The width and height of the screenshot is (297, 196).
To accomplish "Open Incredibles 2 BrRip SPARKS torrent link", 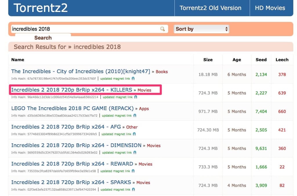I will [x=71, y=182].
